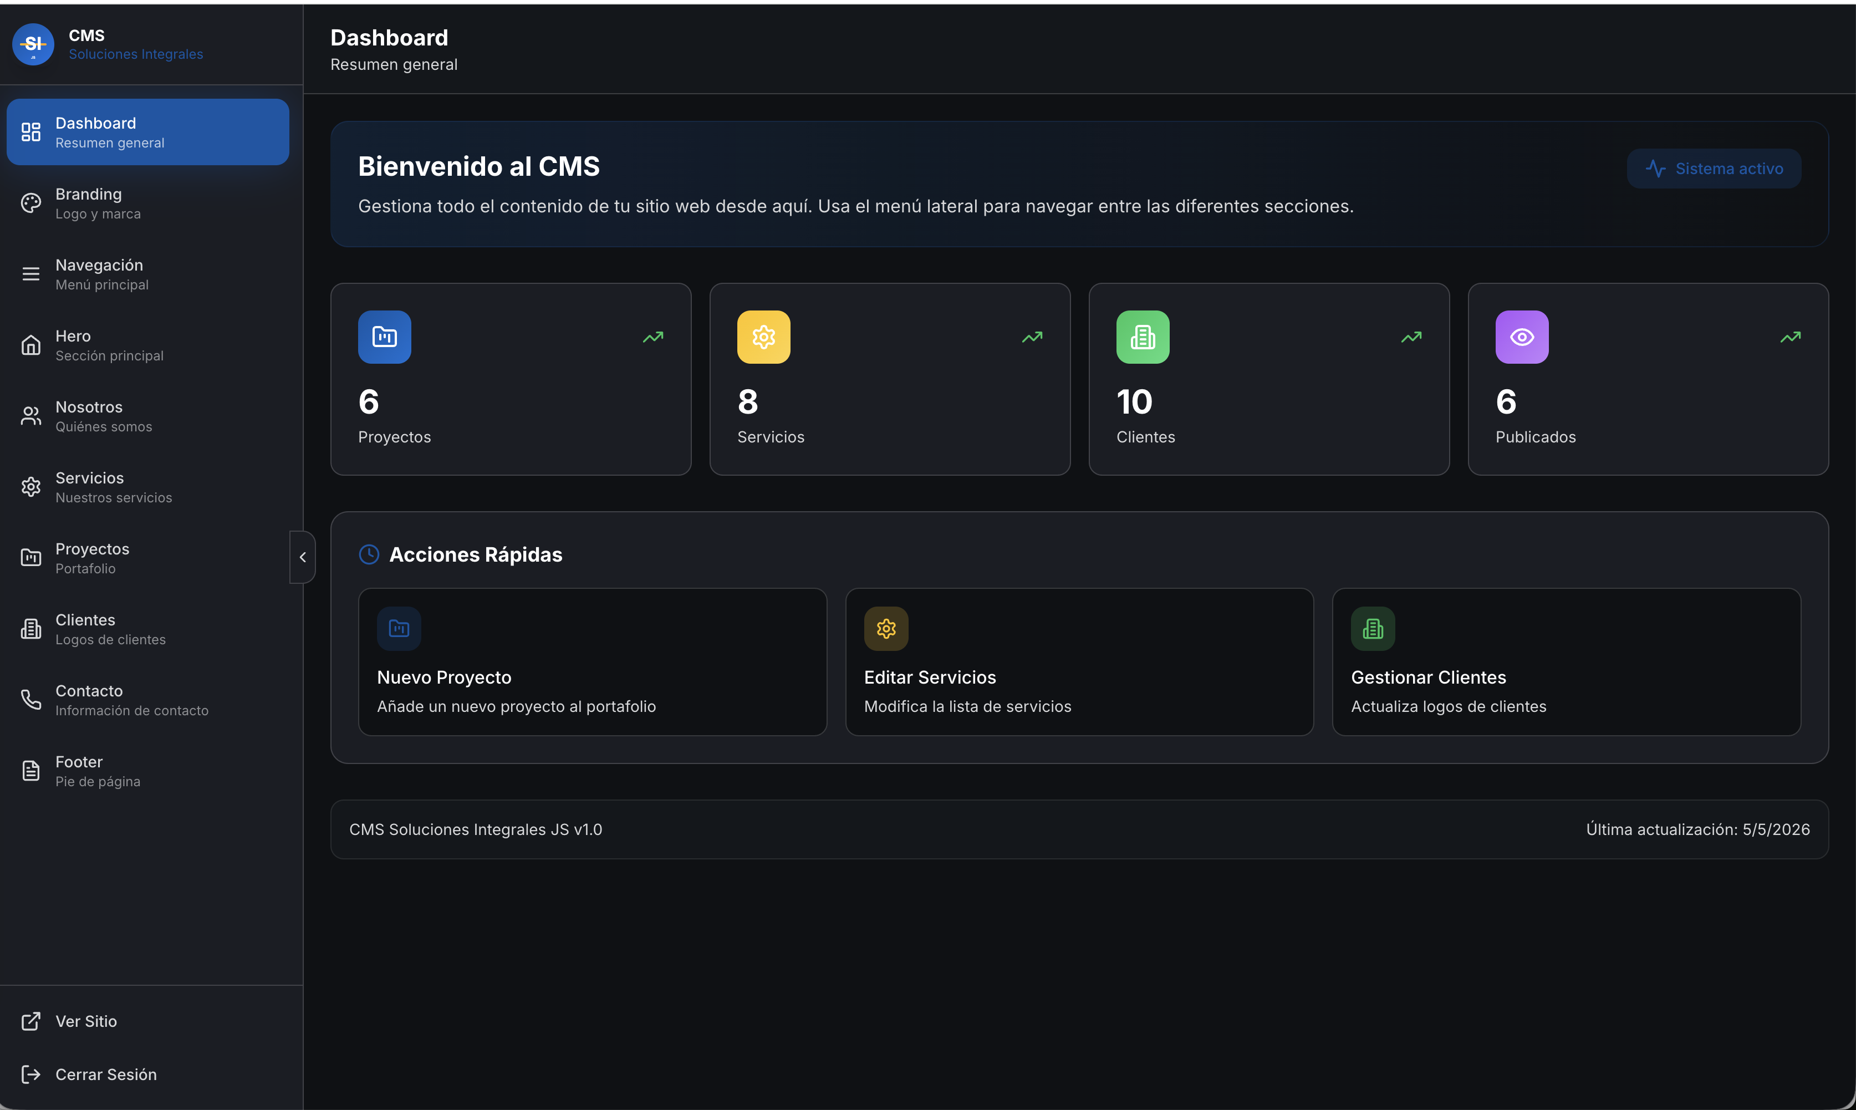Viewport: 1856px width, 1110px height.
Task: Click the purple eye icon on Publicados card
Action: pos(1522,337)
